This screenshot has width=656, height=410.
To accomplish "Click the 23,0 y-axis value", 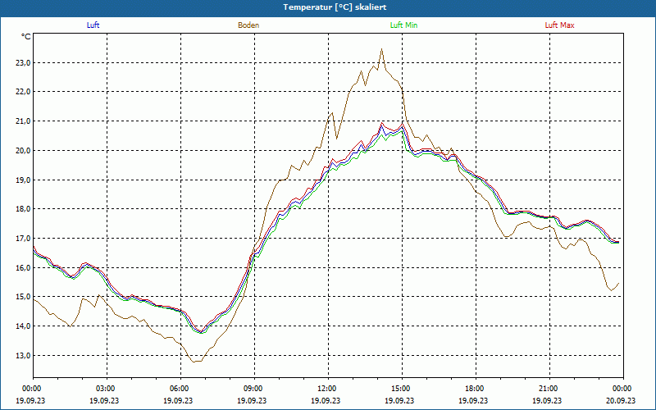I will coord(24,63).
